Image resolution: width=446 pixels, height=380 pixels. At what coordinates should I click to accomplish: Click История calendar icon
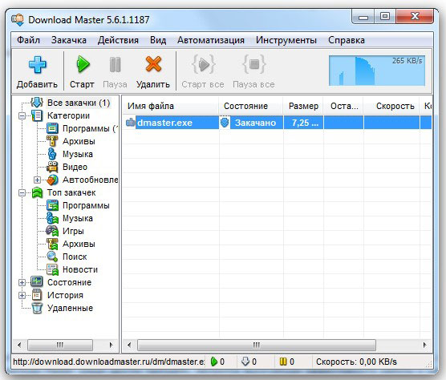(x=37, y=295)
